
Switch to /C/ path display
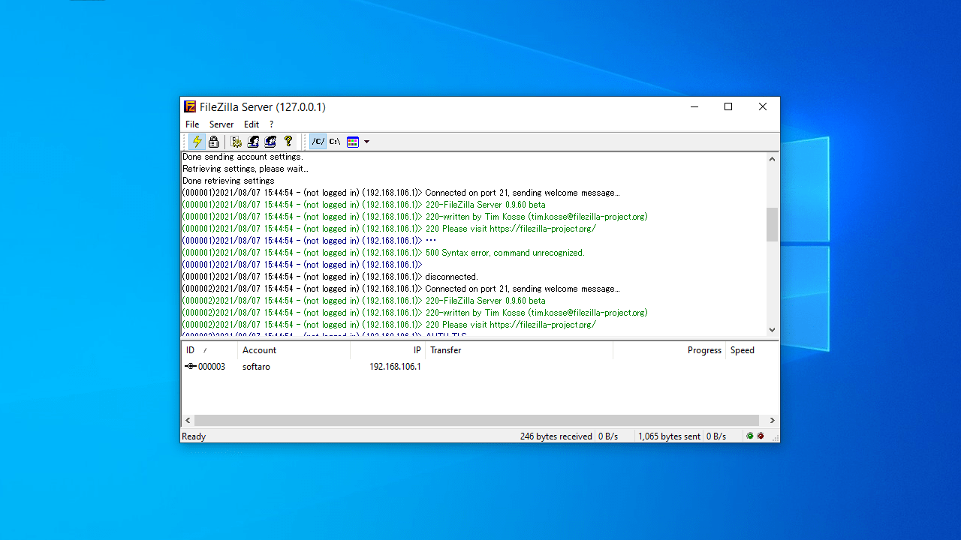coord(318,141)
